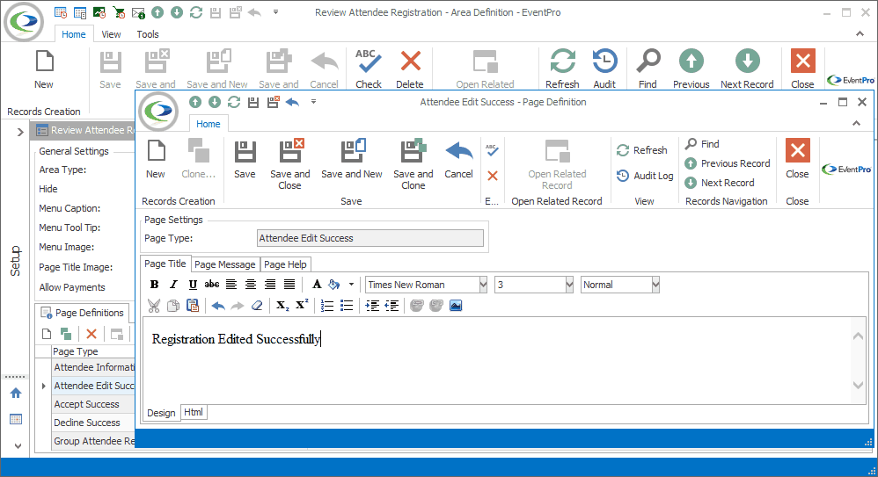The image size is (878, 477).
Task: Click the red Close button in Page Definition ribbon
Action: 797,159
